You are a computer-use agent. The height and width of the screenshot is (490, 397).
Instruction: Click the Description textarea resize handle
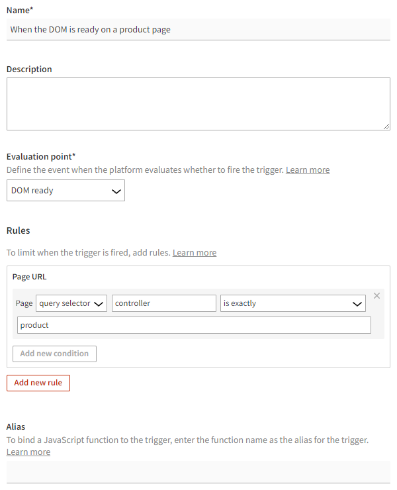coord(386,126)
